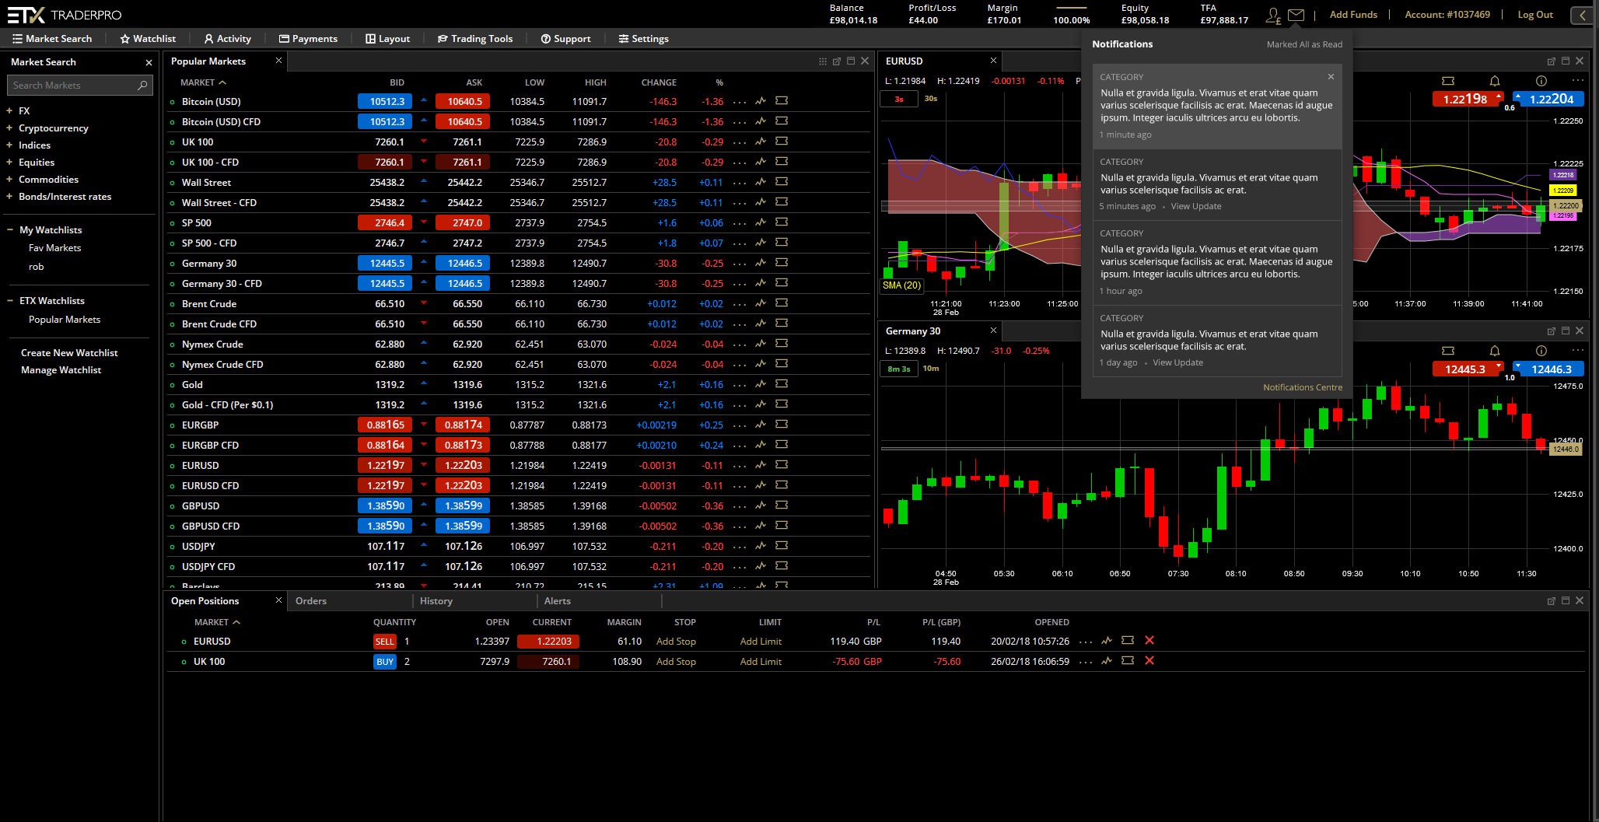
Task: Open chart icon for USDJPY row
Action: pyautogui.click(x=761, y=546)
